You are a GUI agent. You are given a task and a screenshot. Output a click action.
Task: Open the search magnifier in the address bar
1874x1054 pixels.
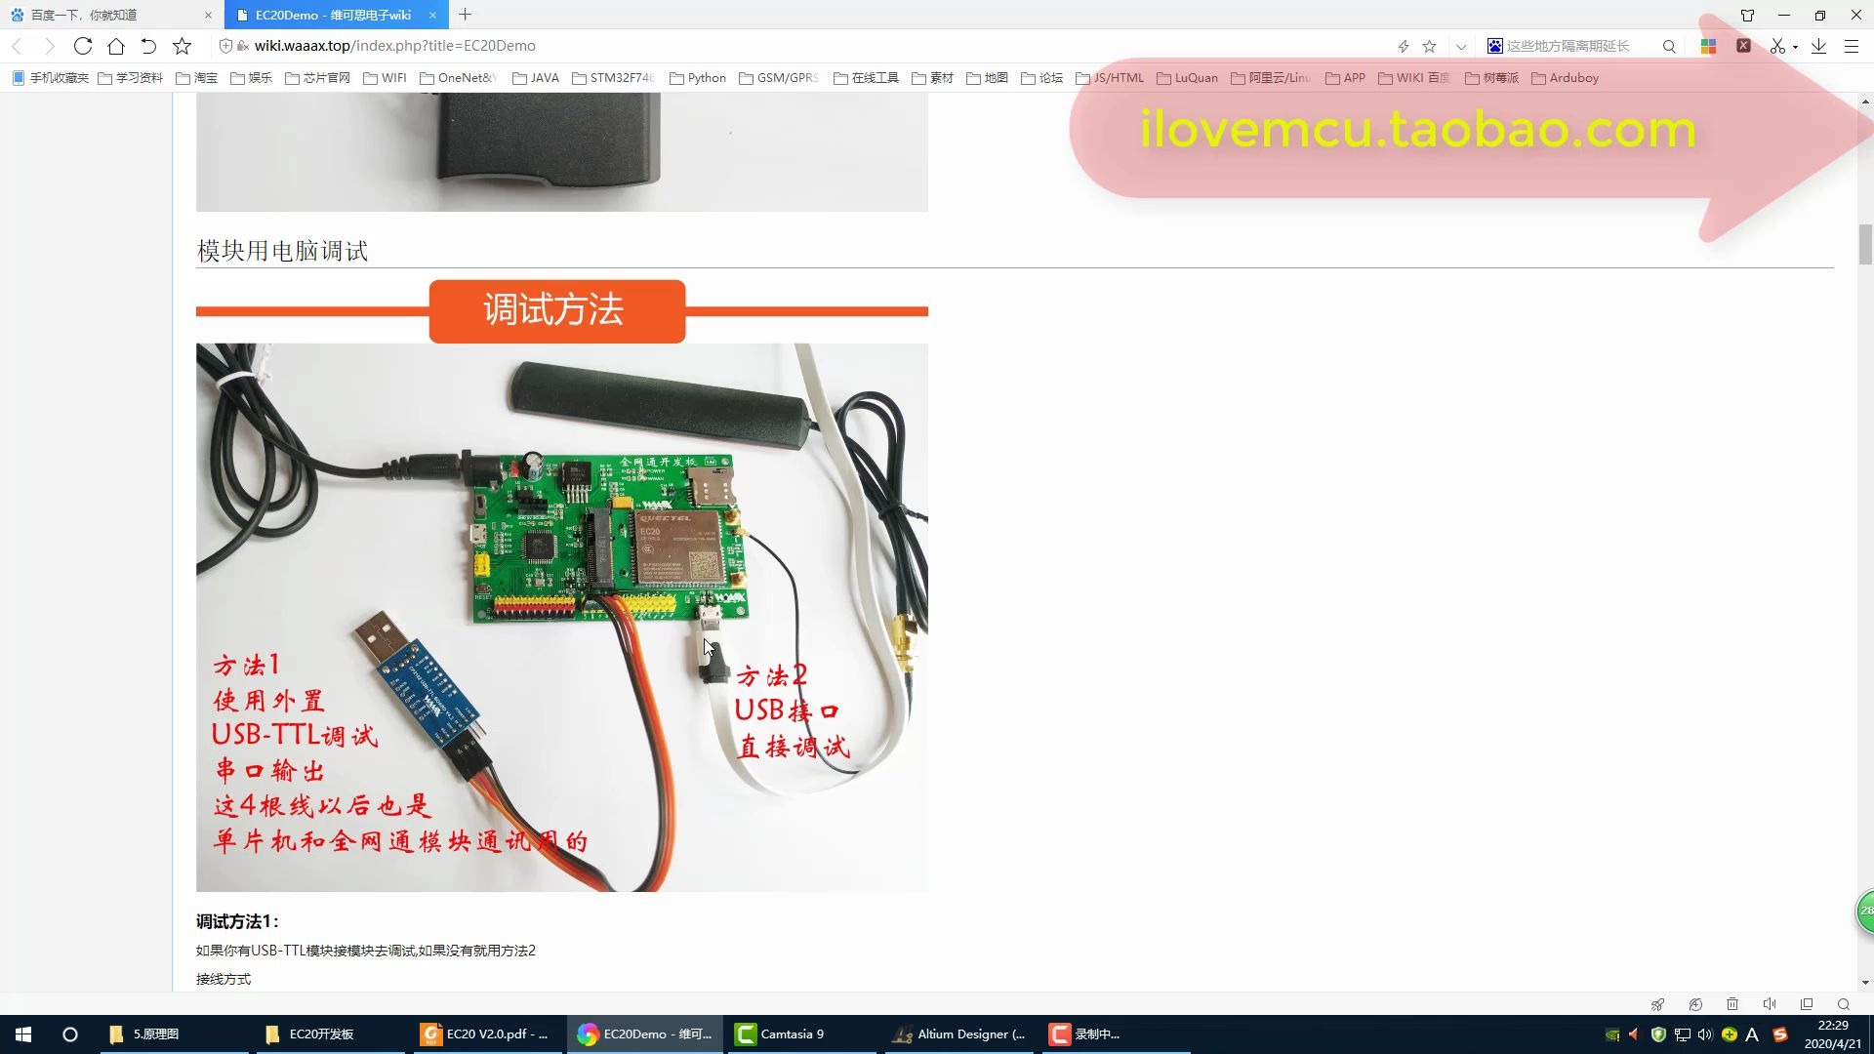(1669, 46)
